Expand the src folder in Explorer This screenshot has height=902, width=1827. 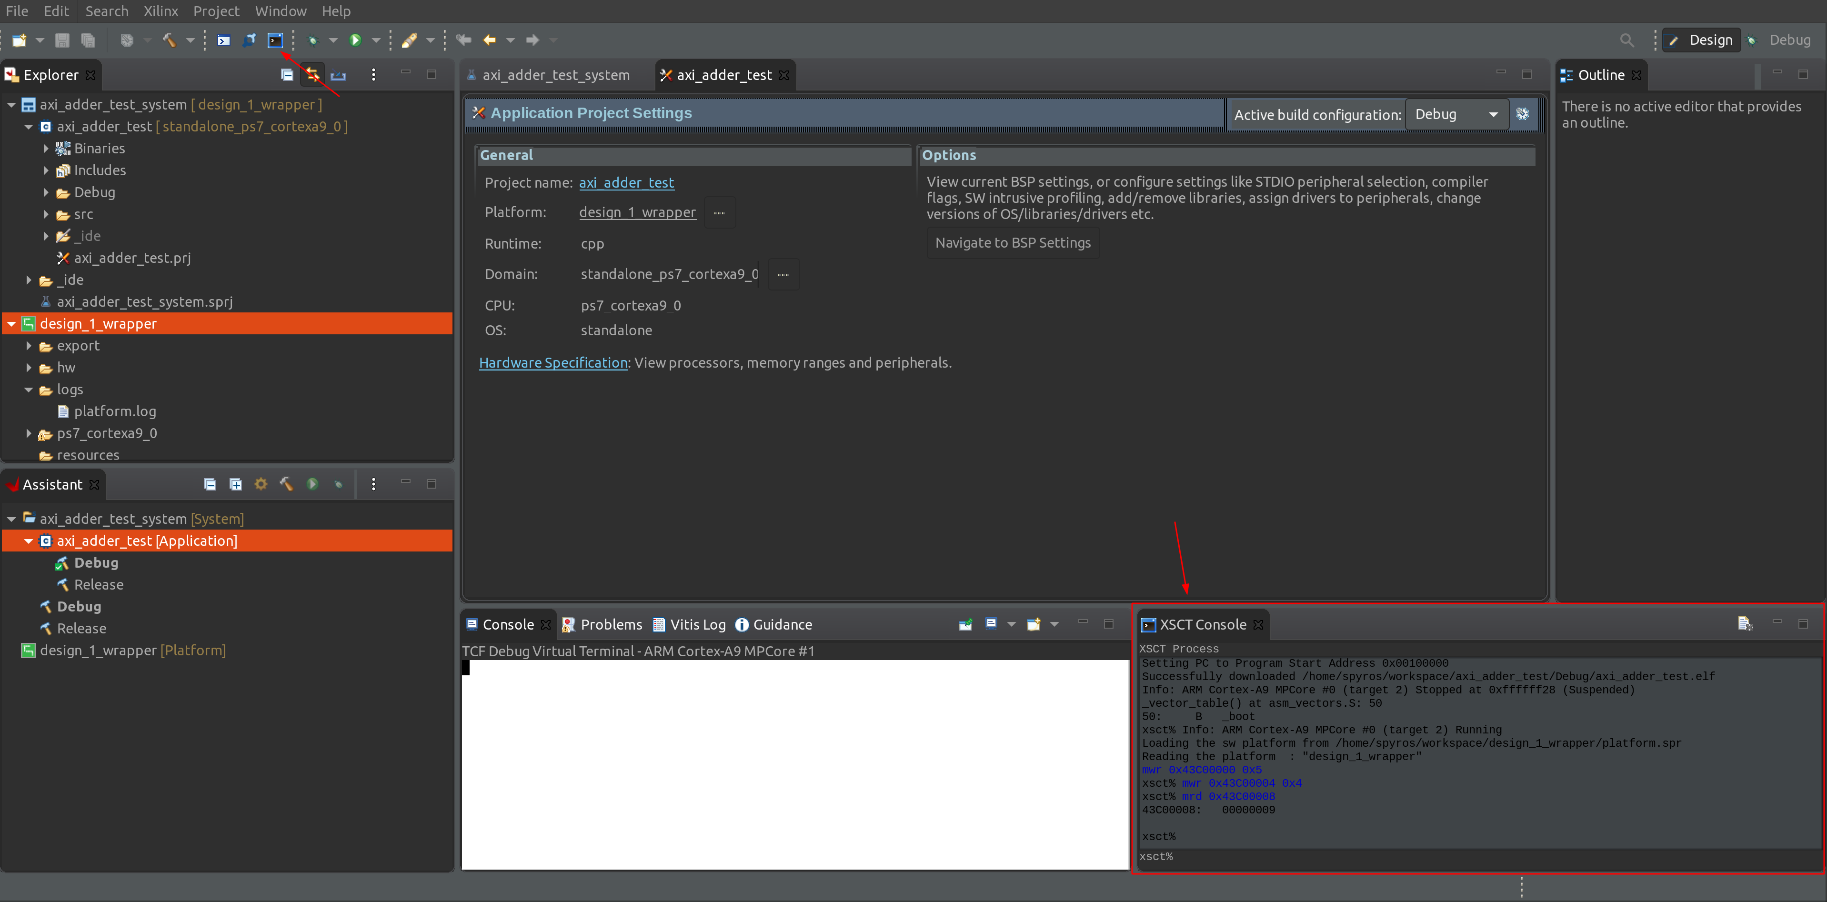point(46,214)
